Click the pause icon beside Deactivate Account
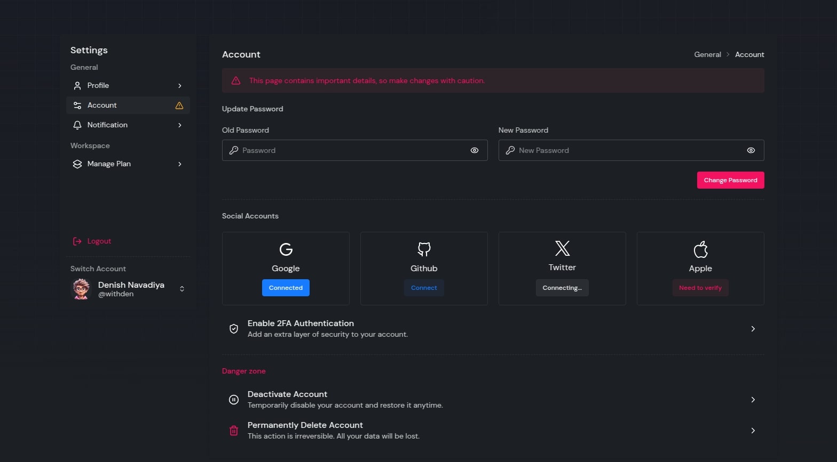 pyautogui.click(x=234, y=400)
